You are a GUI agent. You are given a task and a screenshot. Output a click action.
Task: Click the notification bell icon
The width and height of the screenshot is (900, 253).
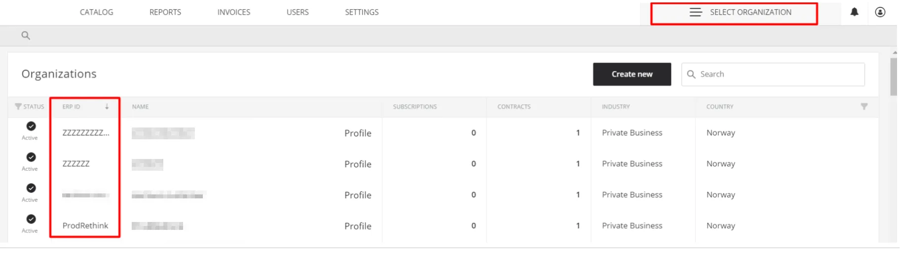pyautogui.click(x=854, y=12)
